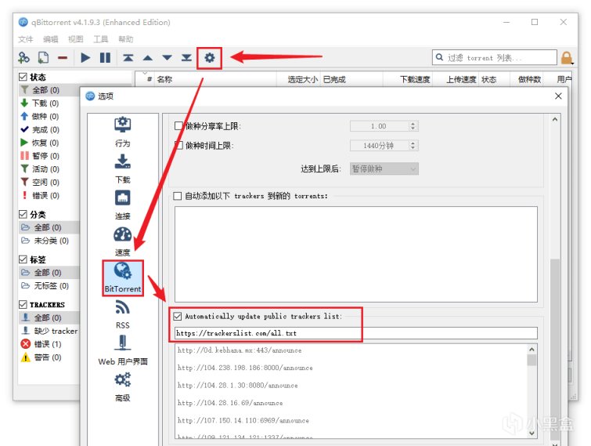
Task: Open the 达到上限后 dropdown showing 暂停做种
Action: [384, 169]
